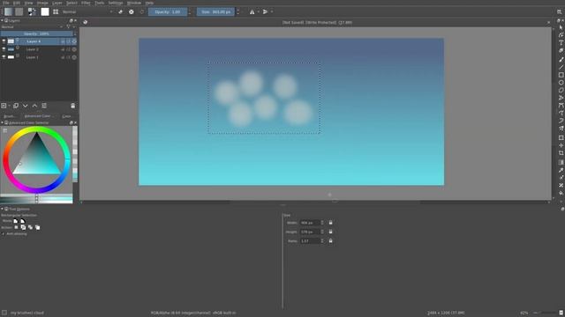
Task: Open the brush preset chooser grid
Action: coord(56,11)
